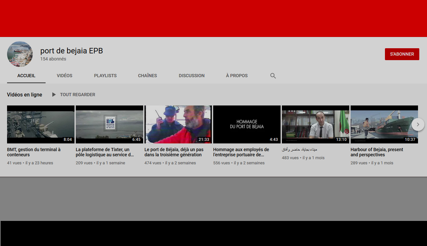Image resolution: width=427 pixels, height=246 pixels.
Task: Click the TOUT REGARDER link
Action: click(78, 95)
